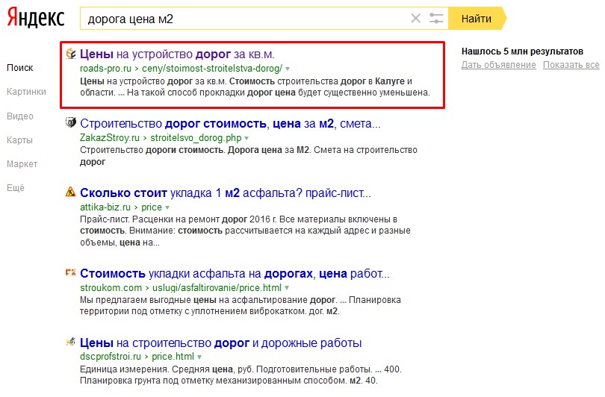Click snippet 'Единица измерения. Средняя цена, руб.'
Screen dimensions: 605x397
pyautogui.click(x=166, y=369)
